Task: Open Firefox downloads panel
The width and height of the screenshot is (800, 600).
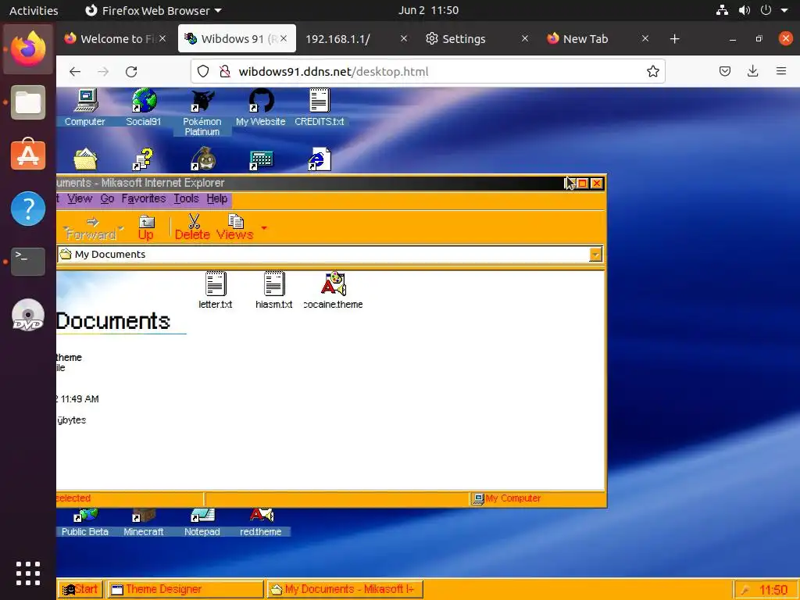Action: click(752, 71)
